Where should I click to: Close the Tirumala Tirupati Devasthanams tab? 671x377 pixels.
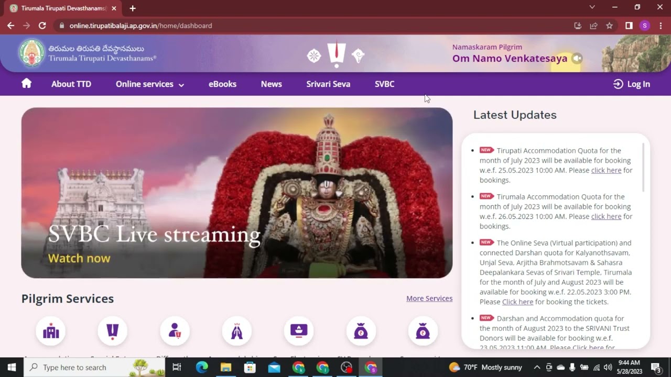pos(114,8)
